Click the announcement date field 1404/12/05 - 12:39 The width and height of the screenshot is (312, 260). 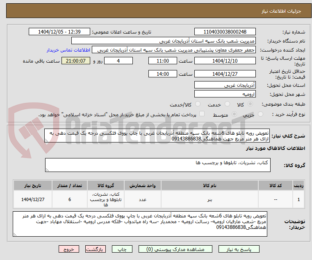click(59, 32)
